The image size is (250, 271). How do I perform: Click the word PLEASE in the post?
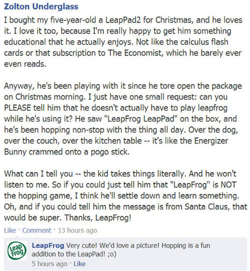17,108
